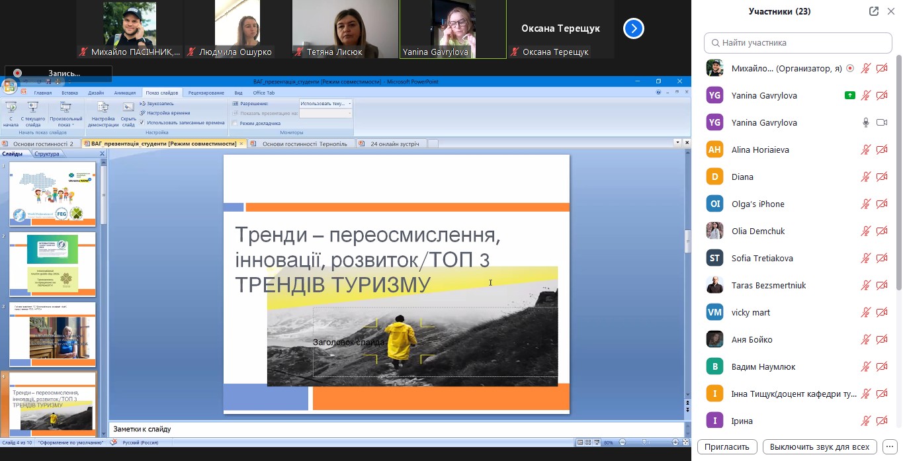Switch to the Структура outline tab

[46, 154]
